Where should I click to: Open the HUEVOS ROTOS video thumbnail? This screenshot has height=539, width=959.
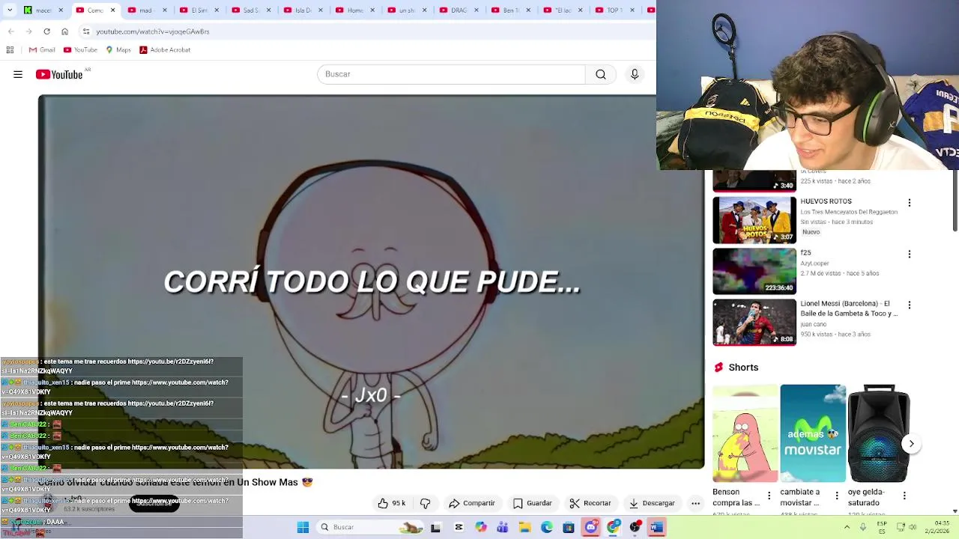pos(754,220)
